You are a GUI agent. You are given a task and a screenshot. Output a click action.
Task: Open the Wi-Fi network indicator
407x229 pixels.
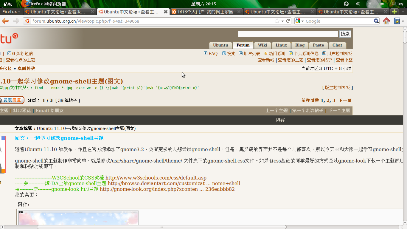(370, 4)
